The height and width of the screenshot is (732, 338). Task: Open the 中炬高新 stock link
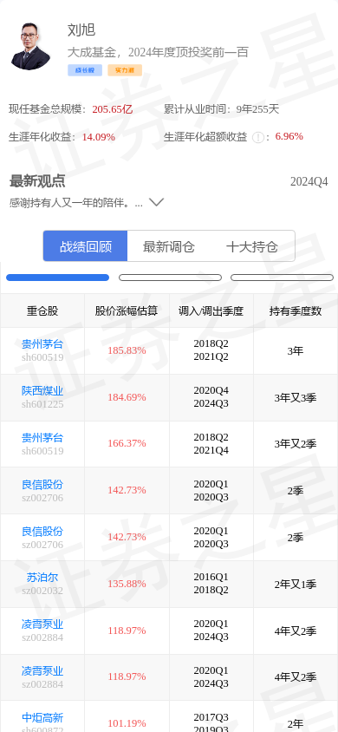tap(42, 717)
